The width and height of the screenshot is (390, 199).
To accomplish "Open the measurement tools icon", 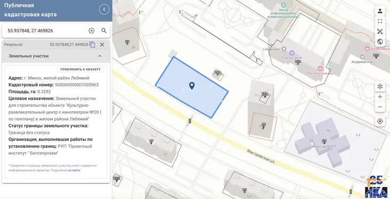I will pos(380,31).
